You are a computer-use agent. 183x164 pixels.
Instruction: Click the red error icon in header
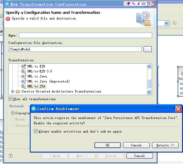[x=8, y=19]
